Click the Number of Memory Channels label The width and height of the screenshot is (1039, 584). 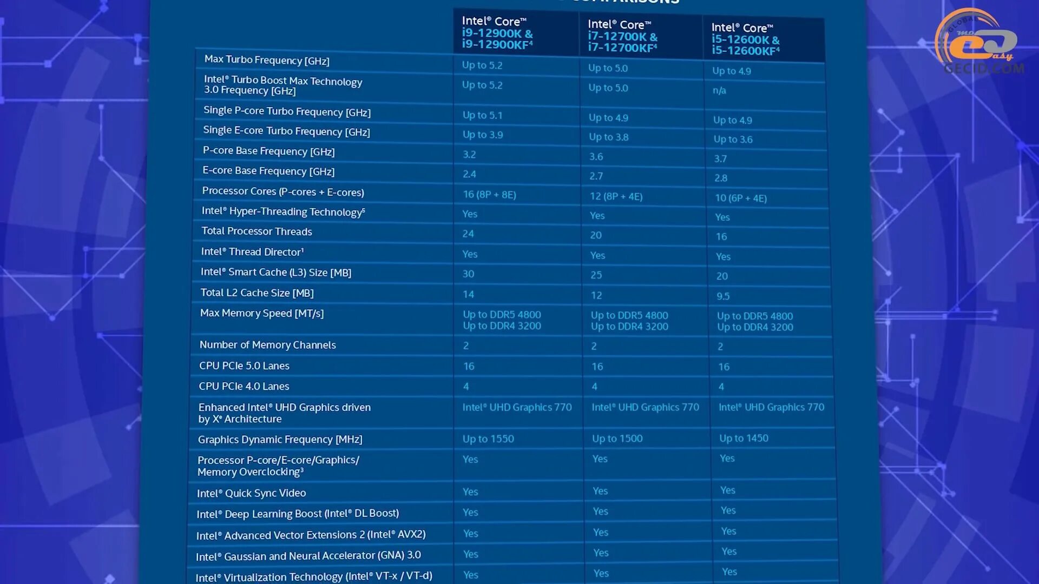(x=267, y=345)
